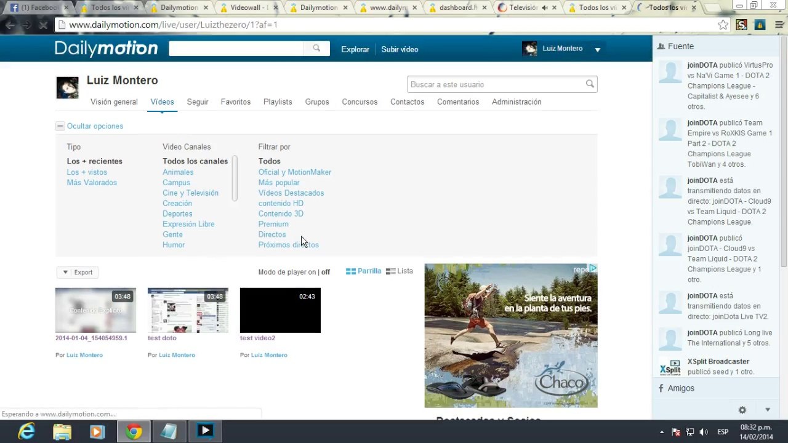Open the blurred 2014-01-04 video thumbnail

point(95,310)
